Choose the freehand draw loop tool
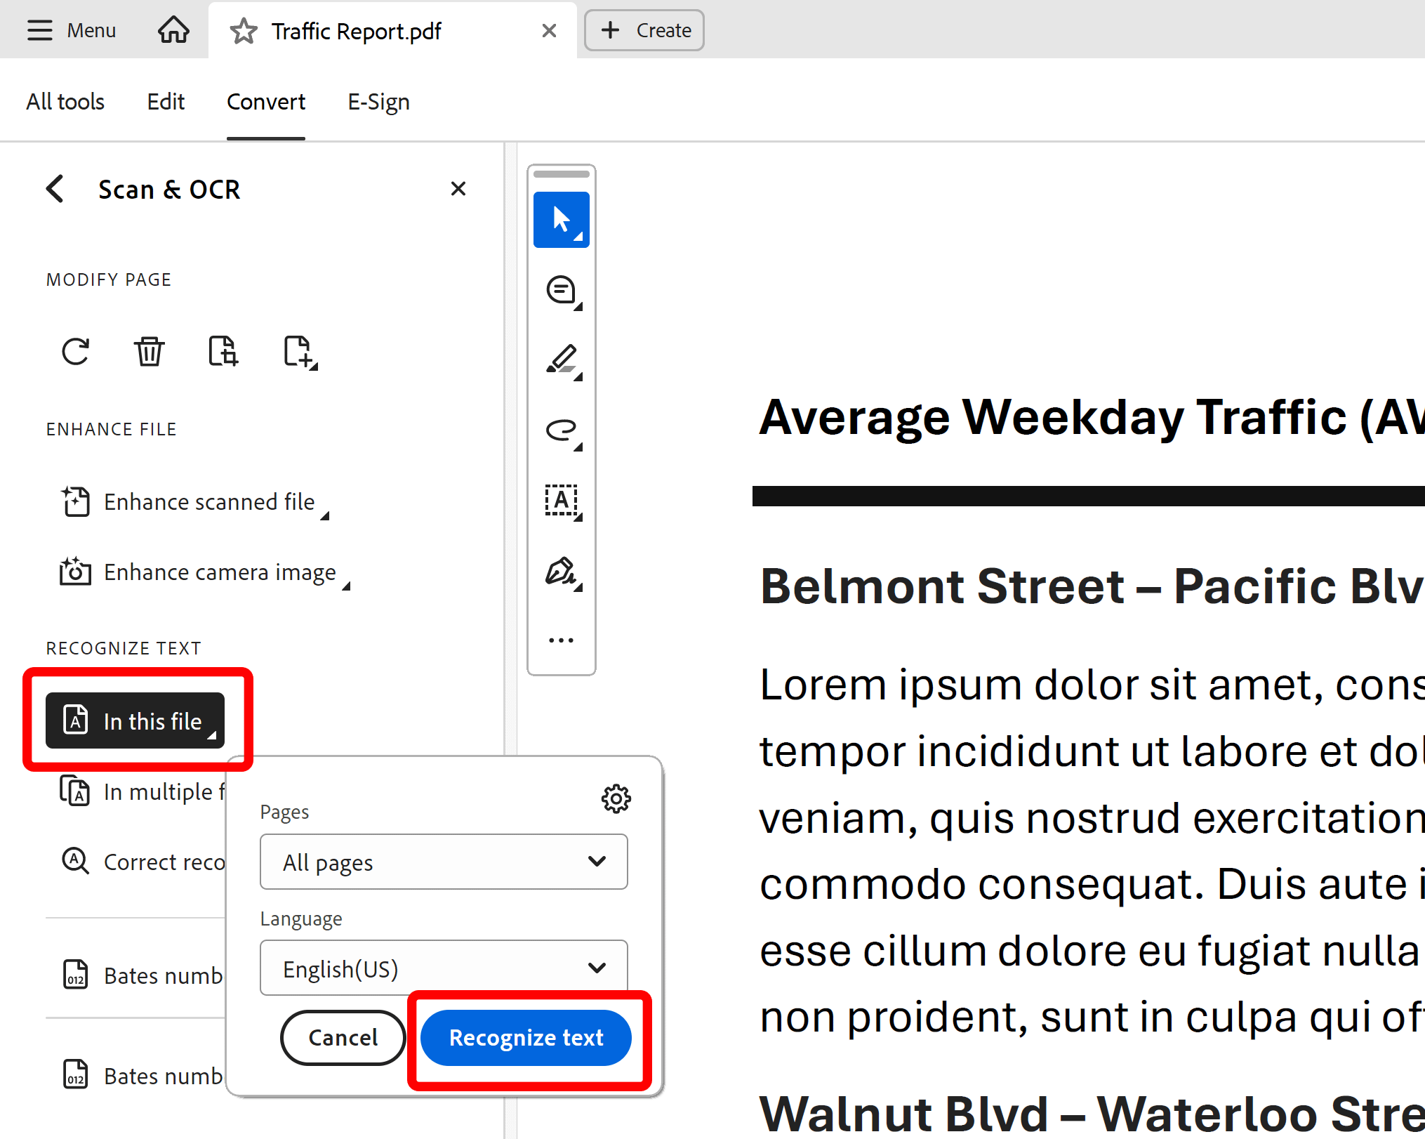This screenshot has height=1139, width=1425. (561, 430)
